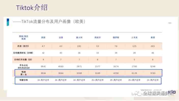This screenshot has width=179, height=101.
Task: Select gender ratio 32:68 for 意大利
Action: click(79, 73)
